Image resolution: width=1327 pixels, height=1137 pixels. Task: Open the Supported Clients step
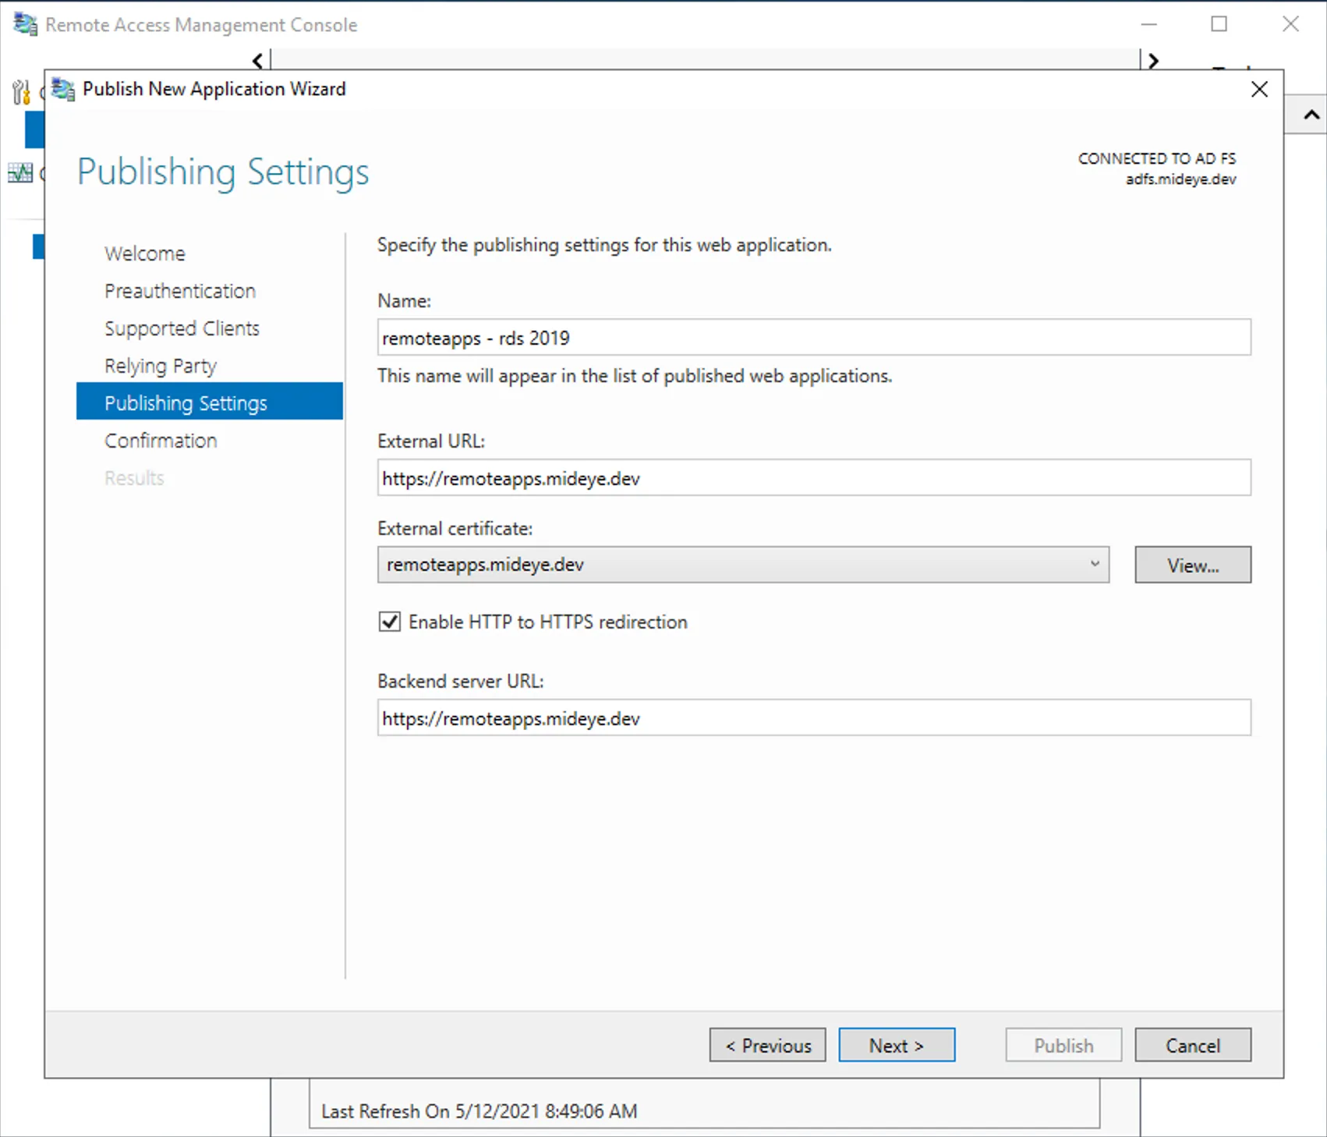click(182, 328)
